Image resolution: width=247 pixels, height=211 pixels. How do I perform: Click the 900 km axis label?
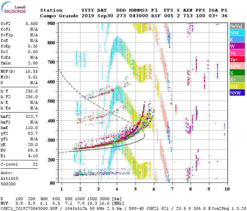pyautogui.click(x=51, y=24)
